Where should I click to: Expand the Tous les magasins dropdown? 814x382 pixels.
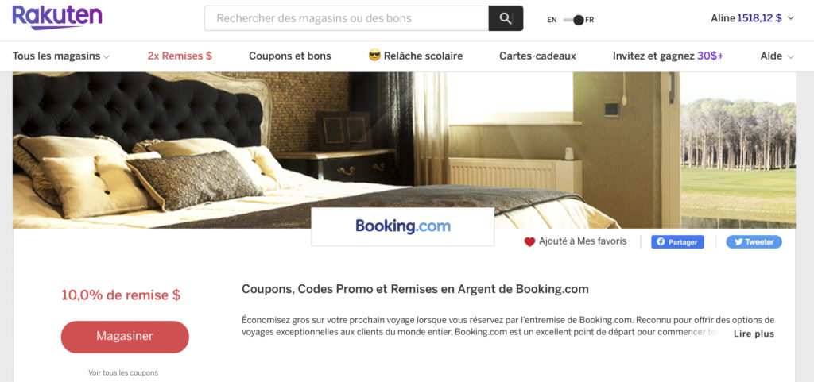pyautogui.click(x=60, y=56)
